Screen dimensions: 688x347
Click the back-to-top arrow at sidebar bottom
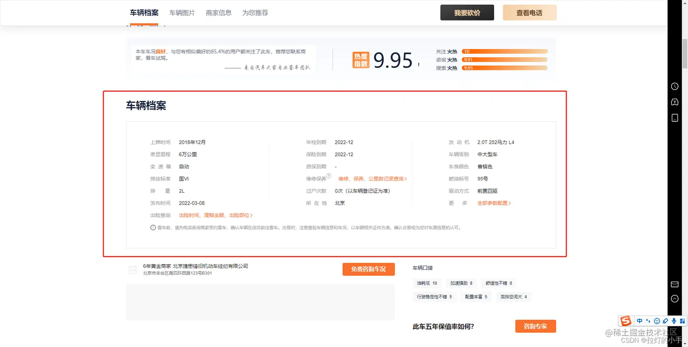(674, 299)
